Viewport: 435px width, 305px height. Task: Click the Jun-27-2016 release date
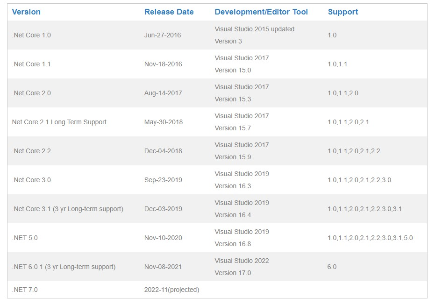[x=163, y=35]
